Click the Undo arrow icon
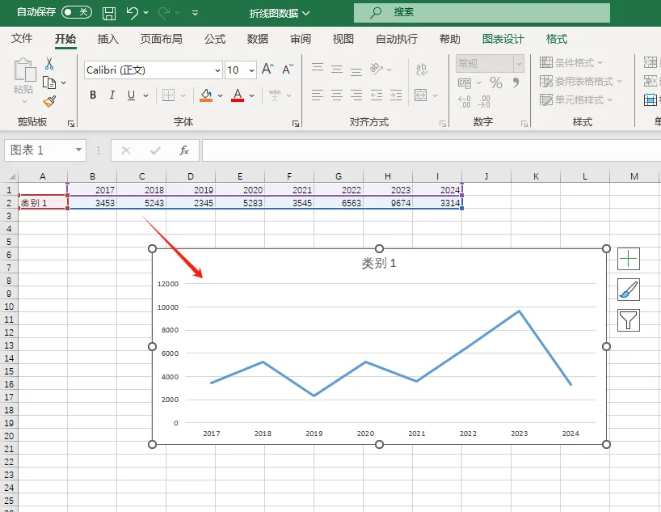The width and height of the screenshot is (661, 512). pos(132,13)
